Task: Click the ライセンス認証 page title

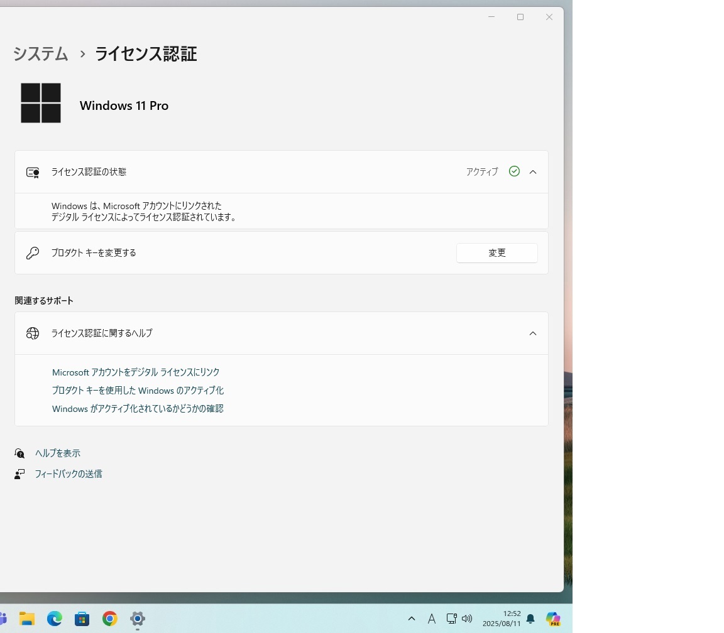Action: click(x=146, y=54)
